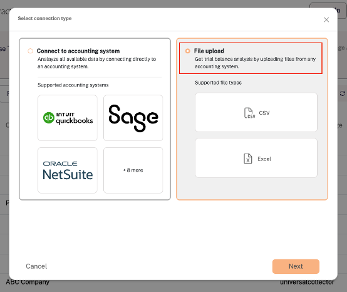Click the green QuickBooks qb circle icon
Image resolution: width=347 pixels, height=292 pixels.
pos(49,118)
